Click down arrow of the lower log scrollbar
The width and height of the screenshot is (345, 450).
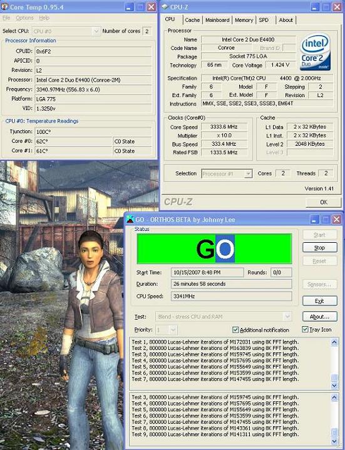tap(334, 441)
